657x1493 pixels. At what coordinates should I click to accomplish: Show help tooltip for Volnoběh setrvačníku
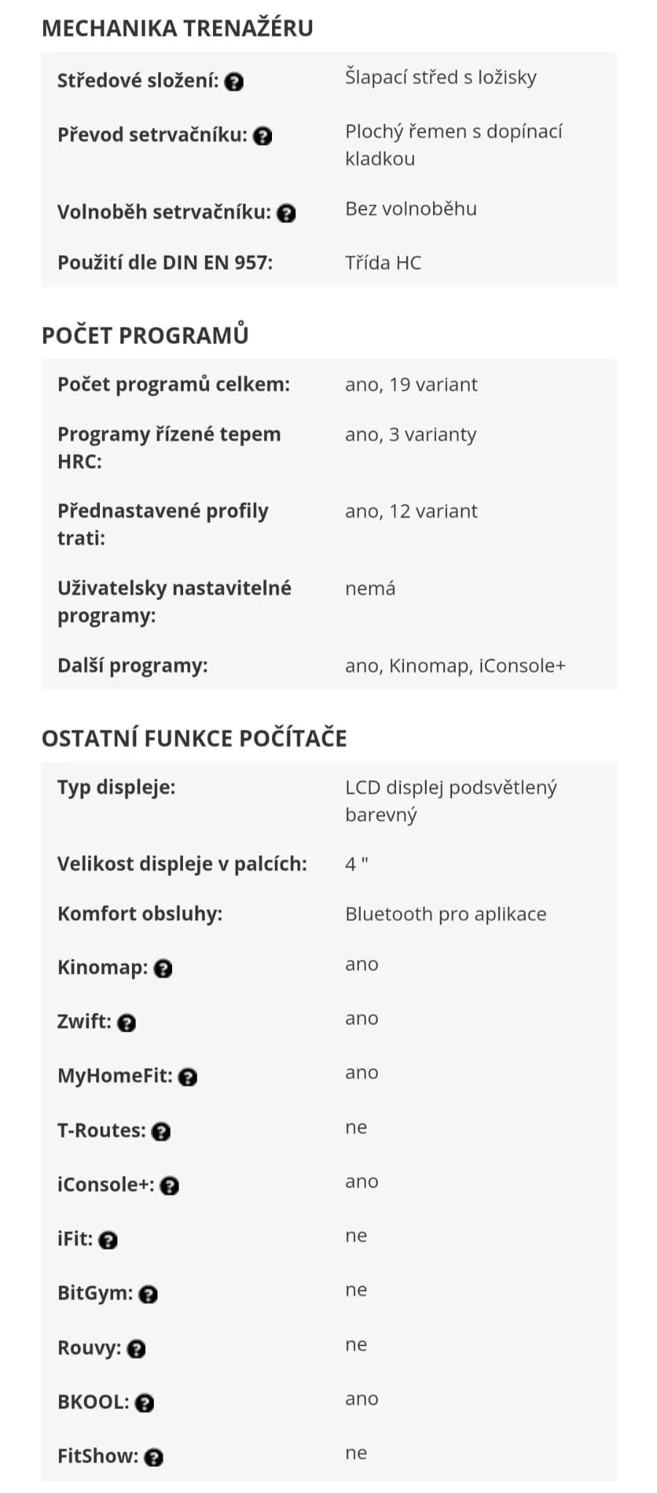287,213
